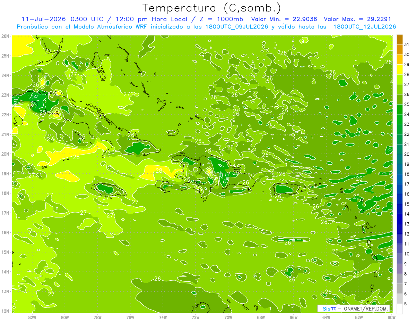Click the "16N" latitude axis label
Image resolution: width=416 pixels, height=322 pixels.
[5, 232]
